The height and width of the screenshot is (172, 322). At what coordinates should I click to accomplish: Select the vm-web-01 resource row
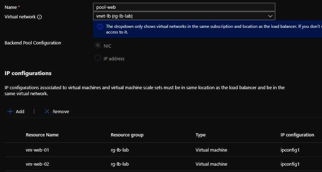(x=163, y=150)
